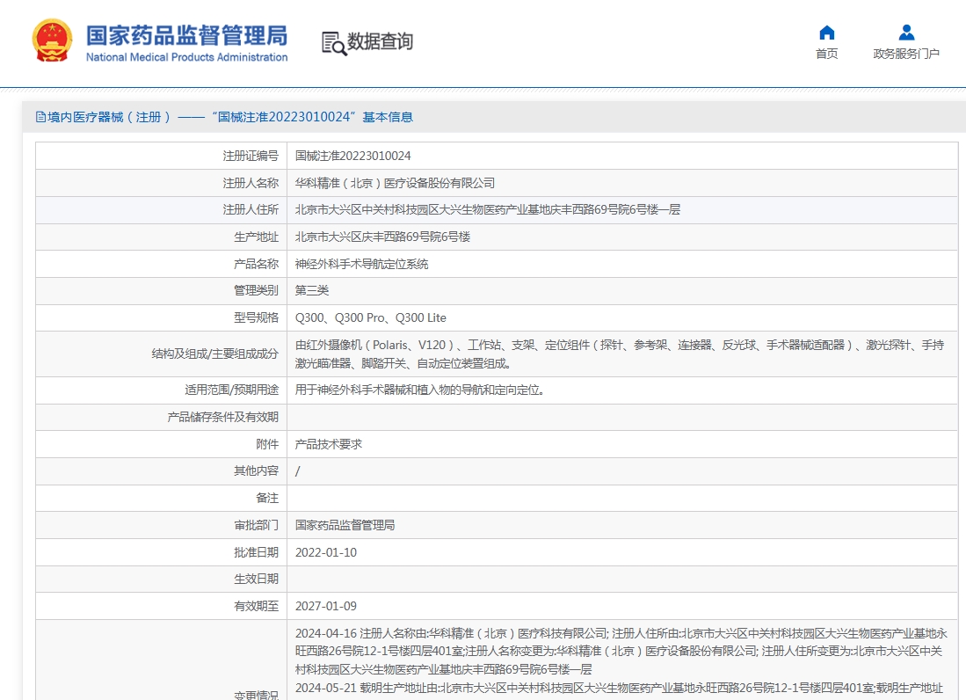The width and height of the screenshot is (966, 700).
Task: Click the 境内医疗器械（注册）基本信息 header
Action: coord(224,117)
